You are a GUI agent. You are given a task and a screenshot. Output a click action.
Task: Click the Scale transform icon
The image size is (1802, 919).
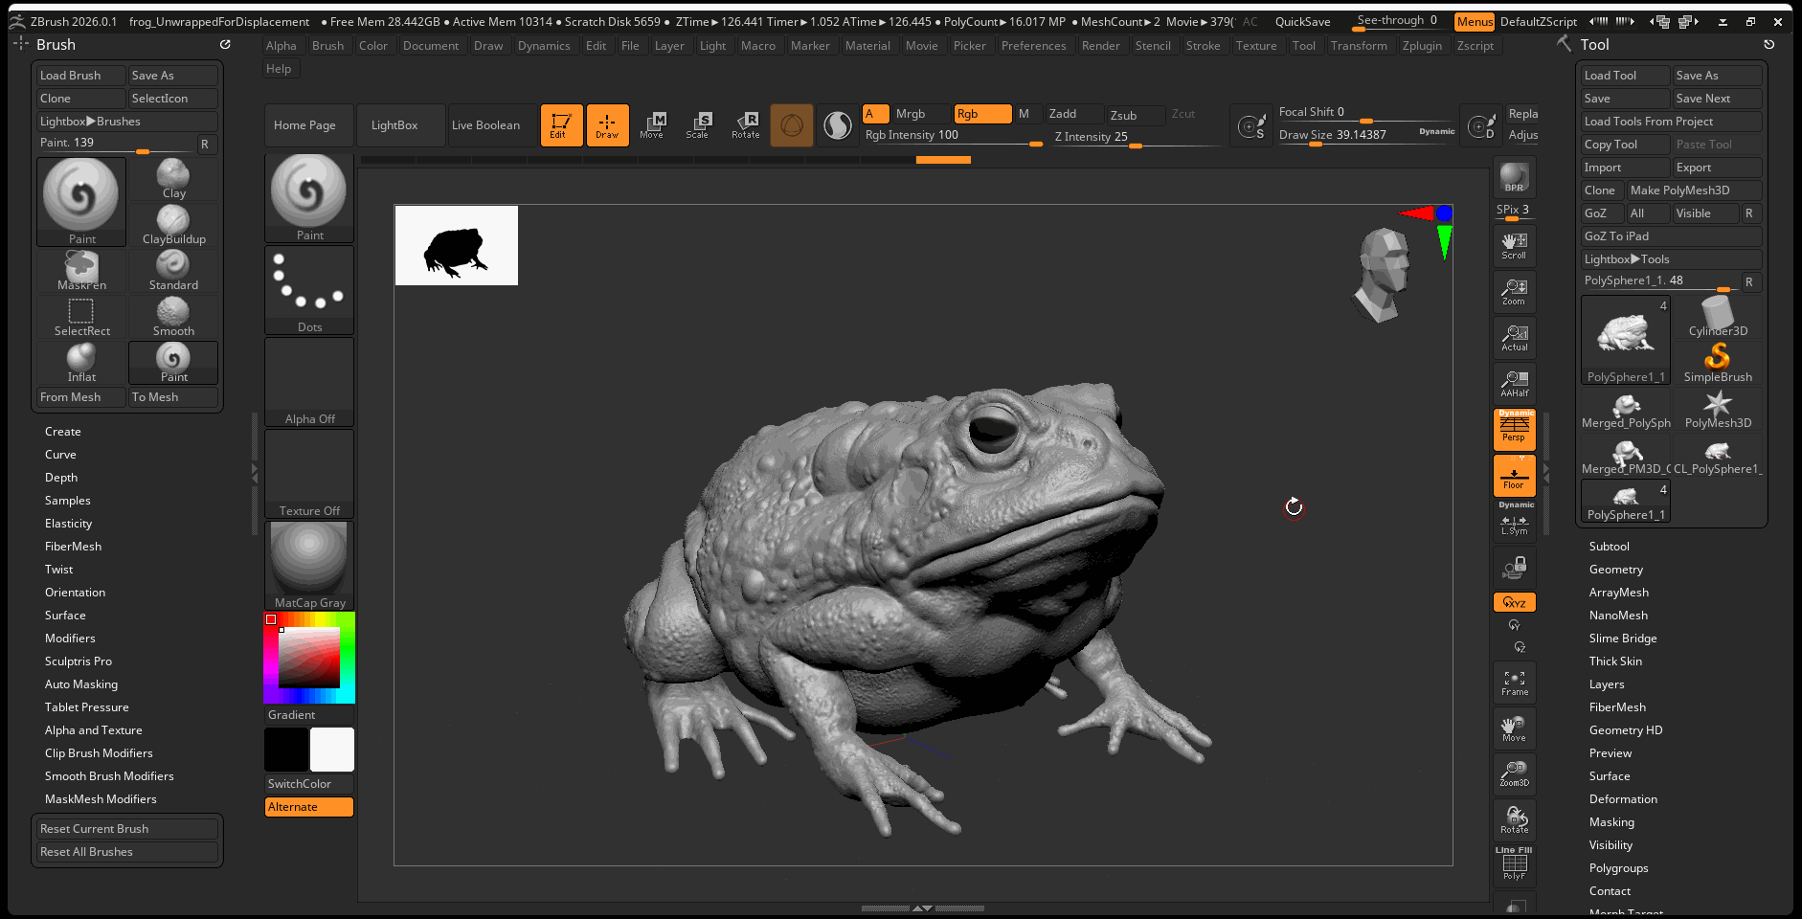pyautogui.click(x=698, y=124)
